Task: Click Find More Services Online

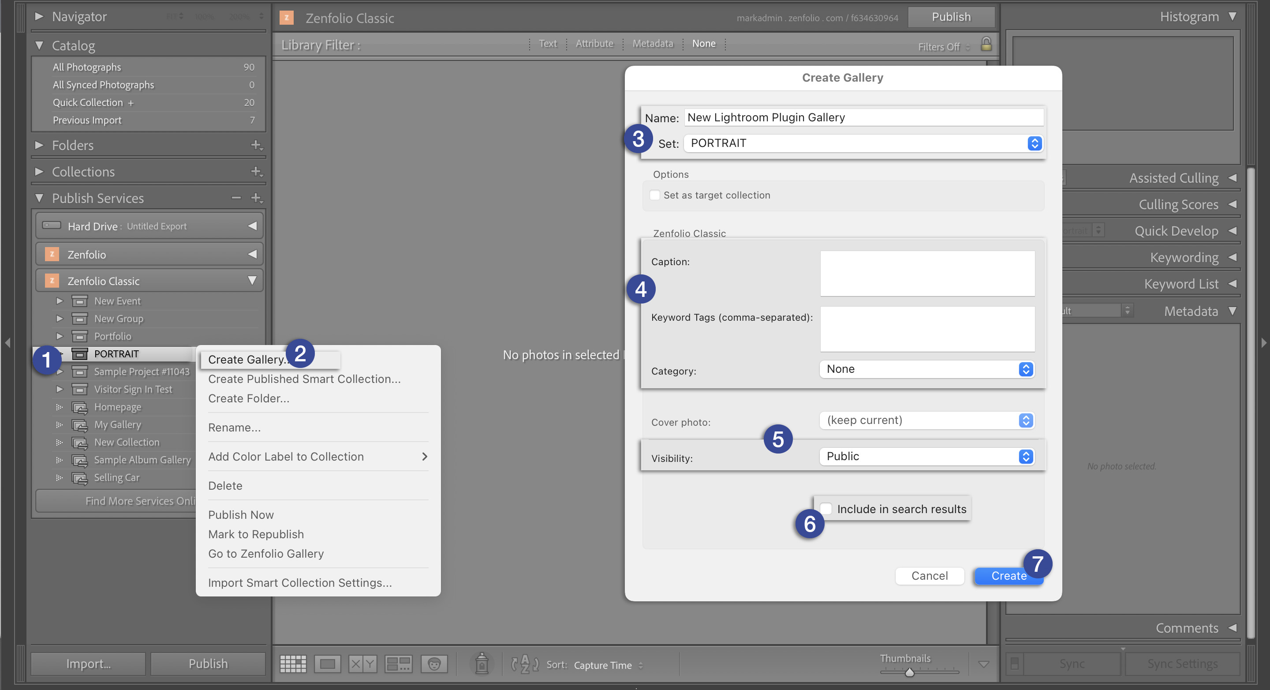Action: 116,501
